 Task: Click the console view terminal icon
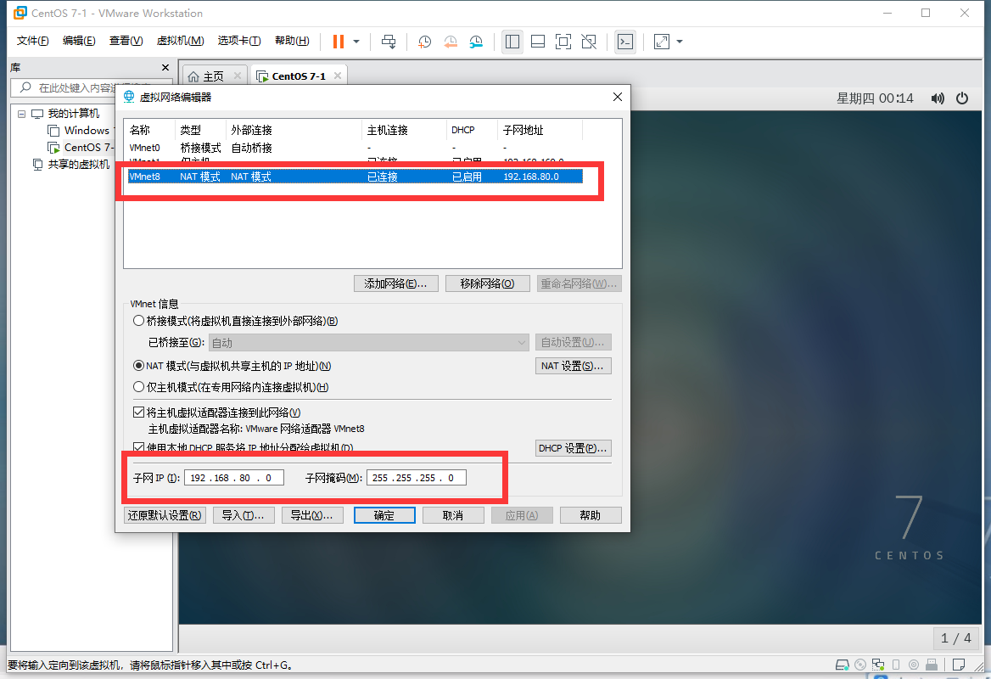(625, 42)
